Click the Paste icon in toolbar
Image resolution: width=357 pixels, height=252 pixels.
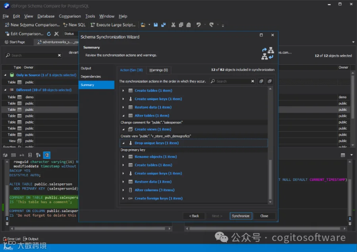pyautogui.click(x=188, y=25)
